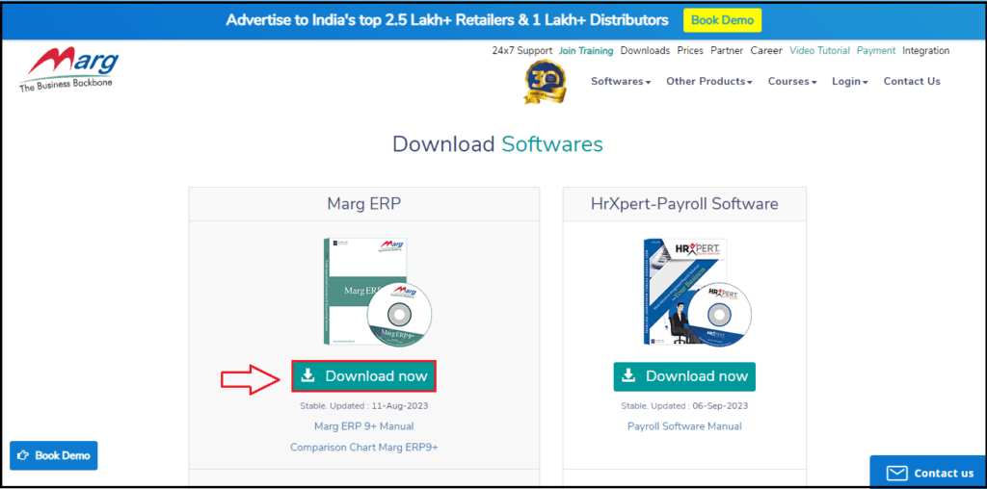Screen dimensions: 987x489
Task: Open 24x7 Support link
Action: pyautogui.click(x=521, y=51)
